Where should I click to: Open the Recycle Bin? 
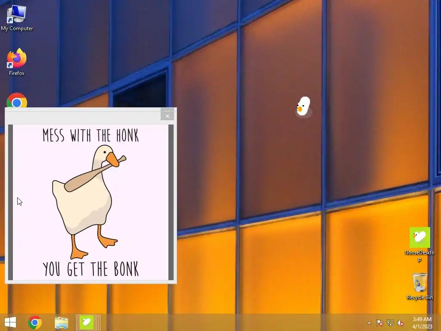click(419, 286)
